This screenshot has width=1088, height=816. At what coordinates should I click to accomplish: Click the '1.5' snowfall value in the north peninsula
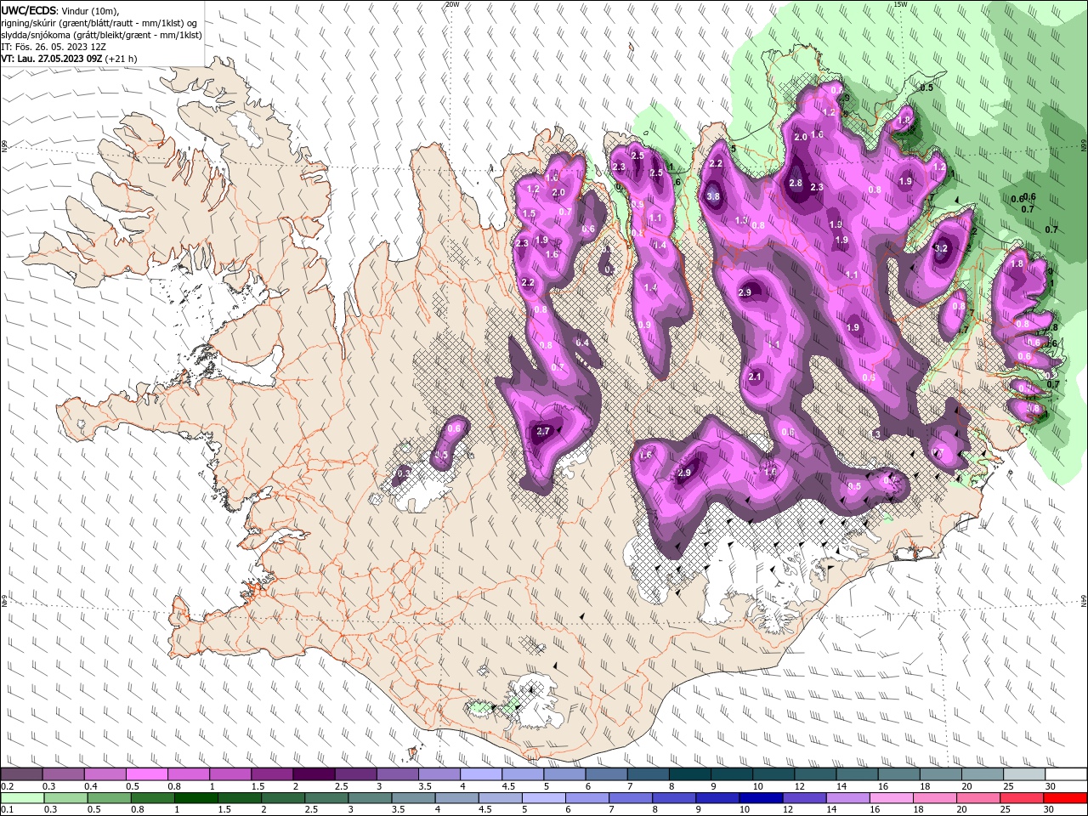point(530,213)
